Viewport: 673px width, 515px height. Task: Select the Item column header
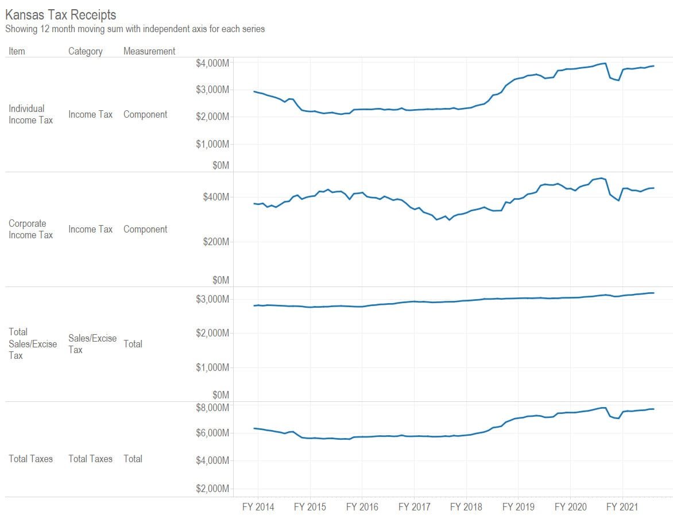(17, 51)
